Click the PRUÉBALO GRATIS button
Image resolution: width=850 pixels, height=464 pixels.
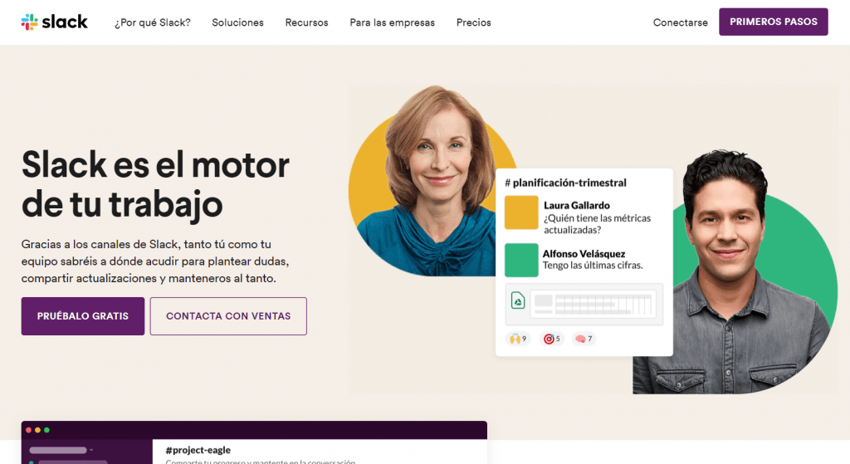click(x=83, y=316)
